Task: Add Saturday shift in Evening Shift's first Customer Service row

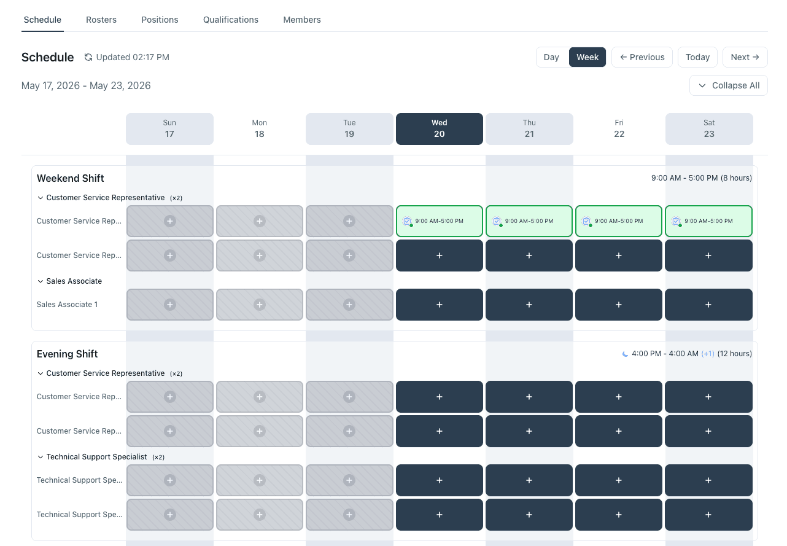Action: 708,397
